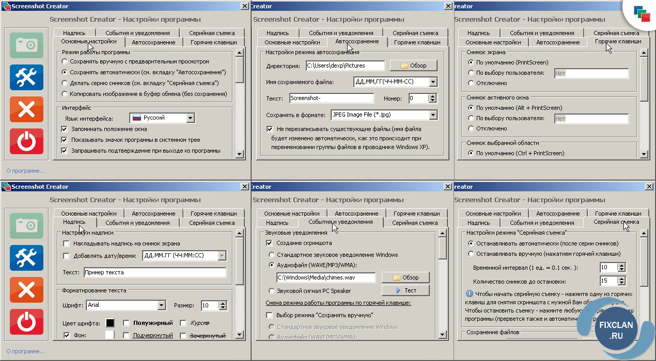Switch to Надпись tab above Режим работы программы
The image size is (656, 361).
pos(74,32)
